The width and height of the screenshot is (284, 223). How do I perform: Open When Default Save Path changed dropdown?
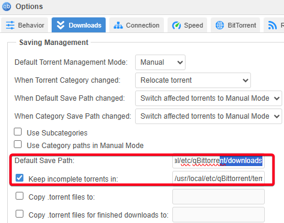tap(208, 98)
